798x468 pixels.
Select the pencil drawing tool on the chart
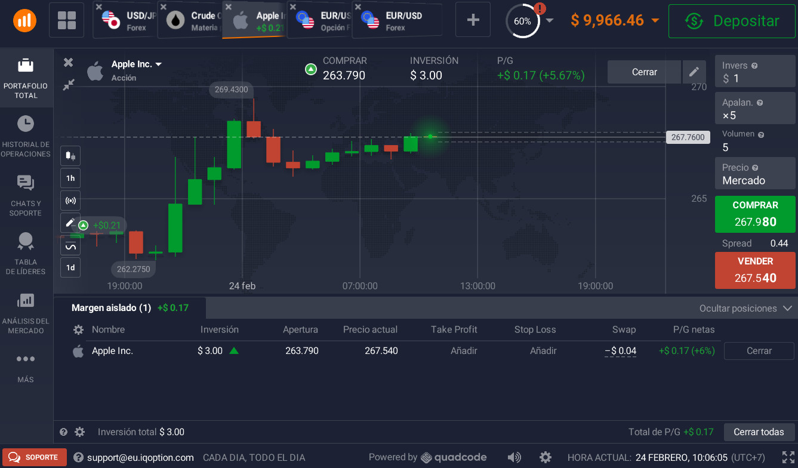(70, 223)
